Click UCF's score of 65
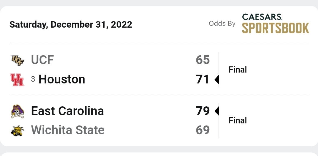The height and width of the screenshot is (156, 318). coord(203,60)
